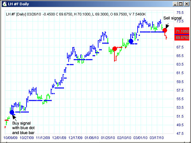The width and height of the screenshot is (191, 143).
Task: Click the 55.5 price axis label
Action: coord(180,99)
